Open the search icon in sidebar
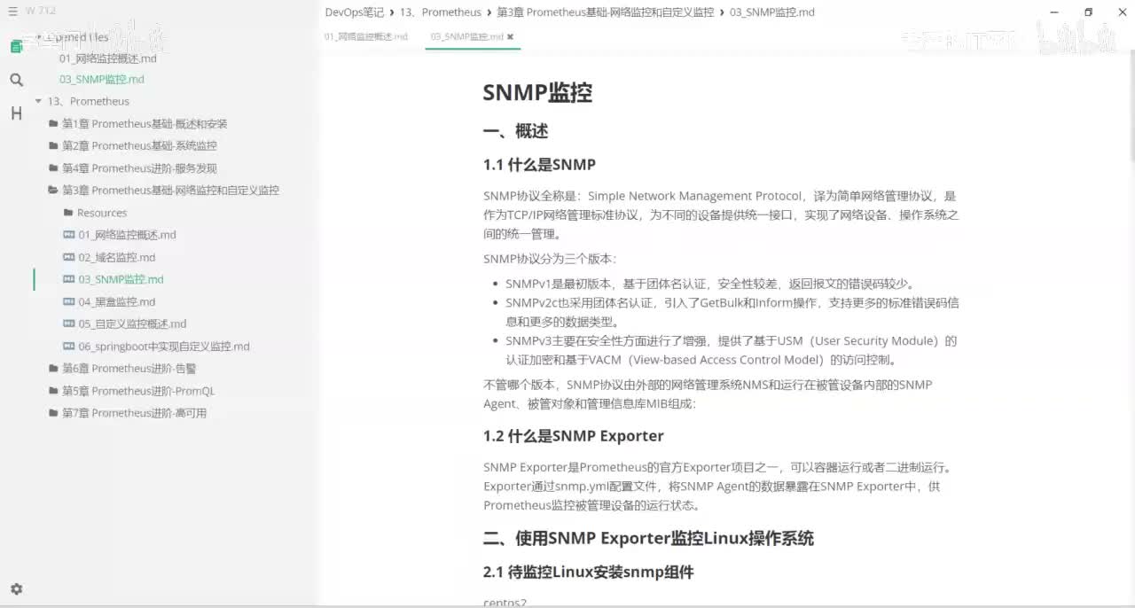Screen dimensions: 1135x608 coord(16,80)
